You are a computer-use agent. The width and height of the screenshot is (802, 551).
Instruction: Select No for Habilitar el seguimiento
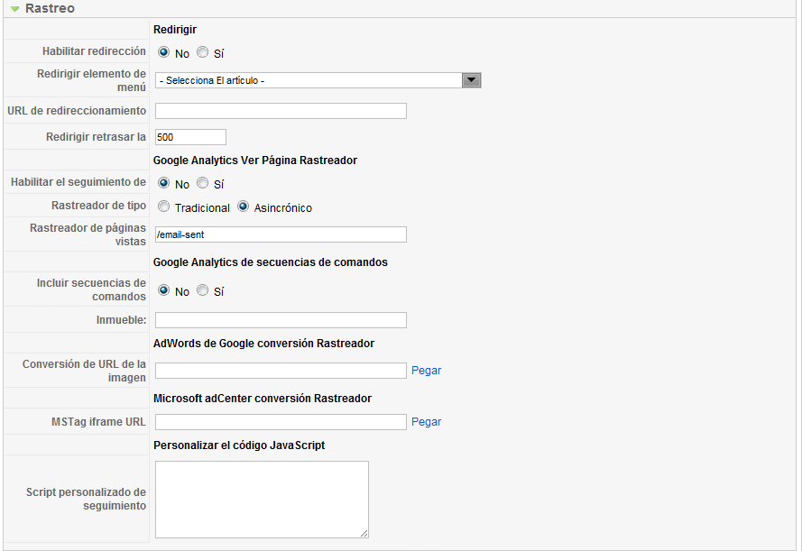(x=163, y=183)
